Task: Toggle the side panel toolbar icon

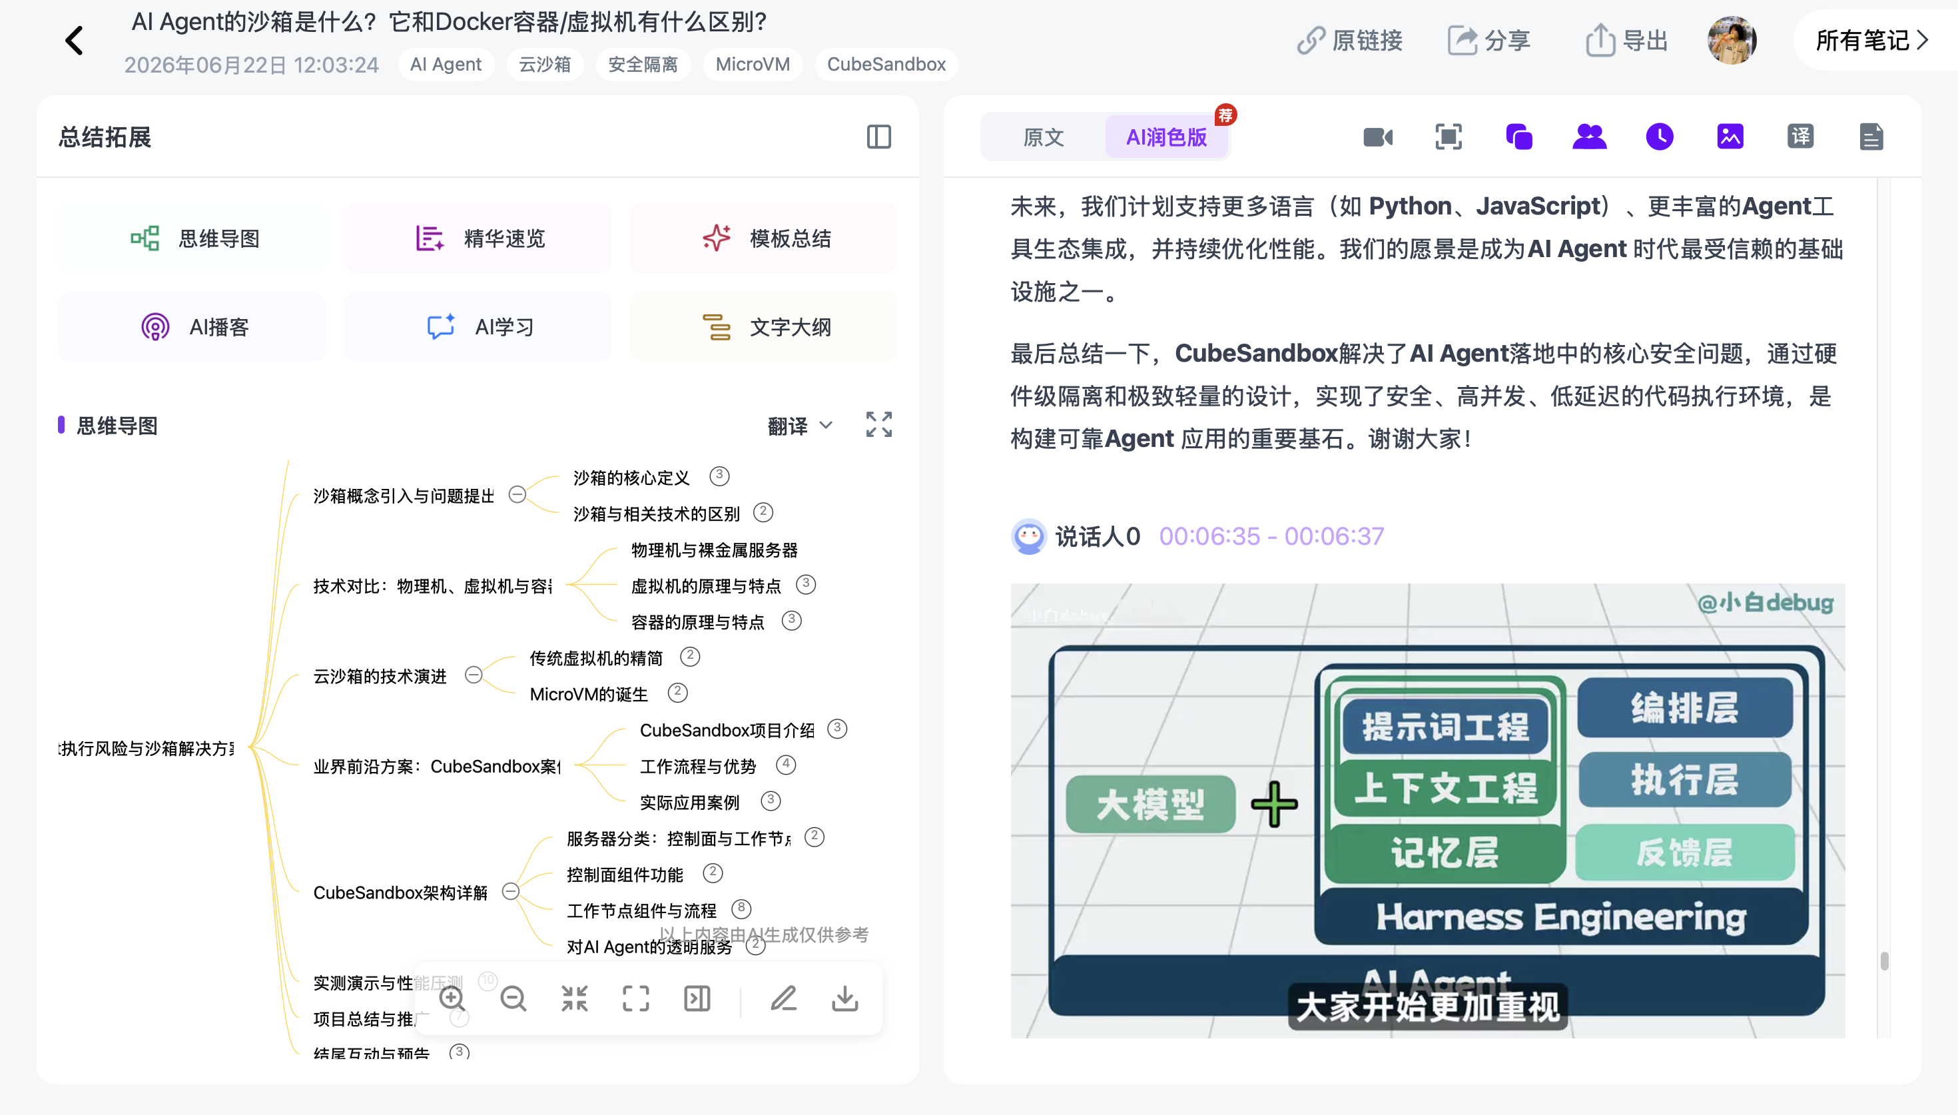Action: [x=697, y=998]
